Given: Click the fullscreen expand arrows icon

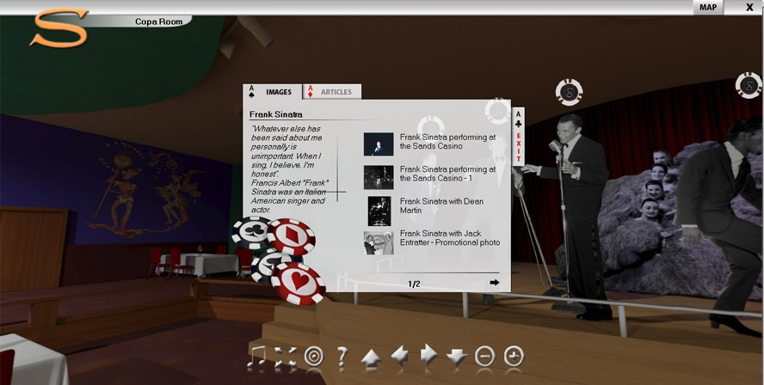Looking at the screenshot, I should (x=285, y=357).
